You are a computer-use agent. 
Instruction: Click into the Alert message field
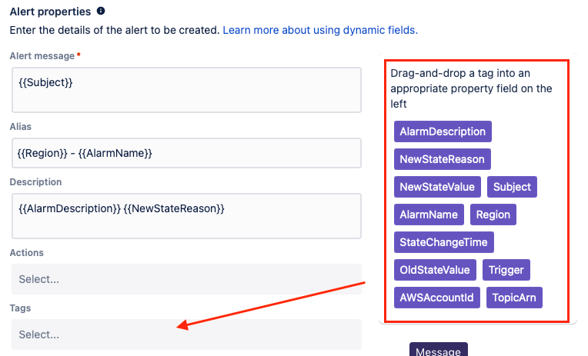pos(186,90)
